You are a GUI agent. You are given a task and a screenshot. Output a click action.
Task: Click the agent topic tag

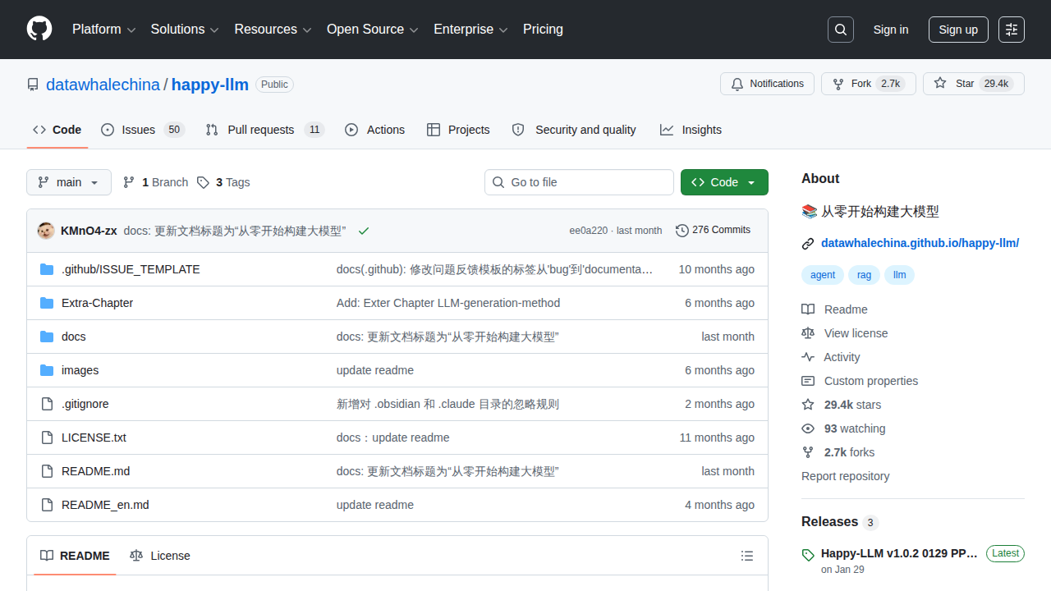(x=823, y=275)
